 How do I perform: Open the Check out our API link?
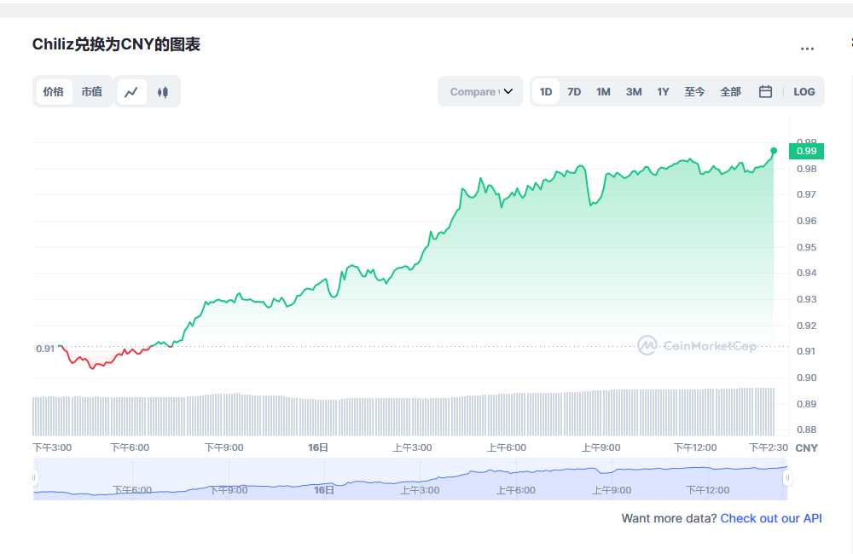point(771,518)
